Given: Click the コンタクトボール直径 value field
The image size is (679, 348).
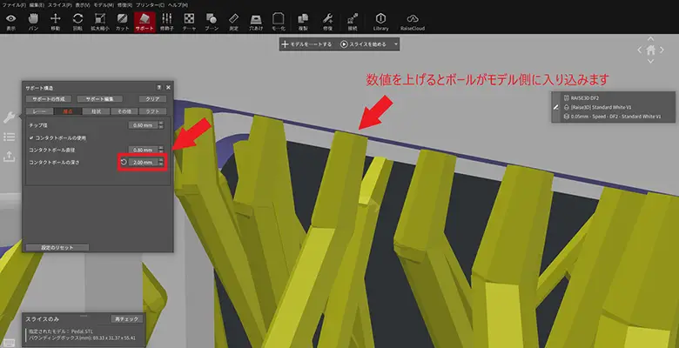Looking at the screenshot, I should (x=142, y=150).
